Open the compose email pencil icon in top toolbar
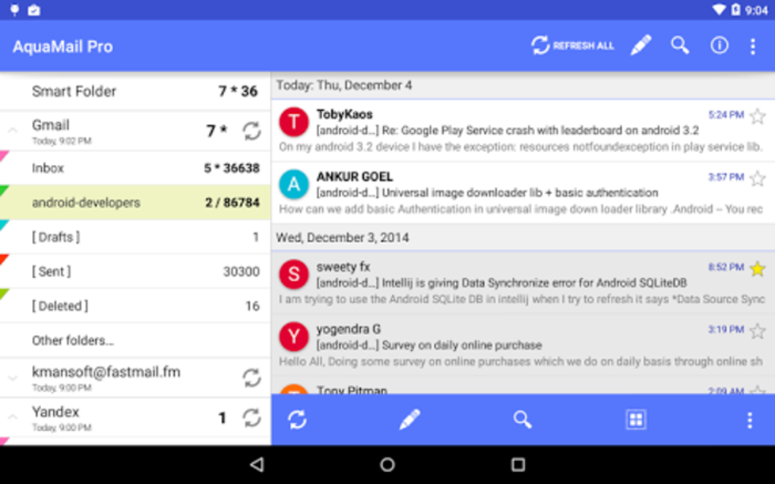The height and width of the screenshot is (484, 775). click(641, 46)
